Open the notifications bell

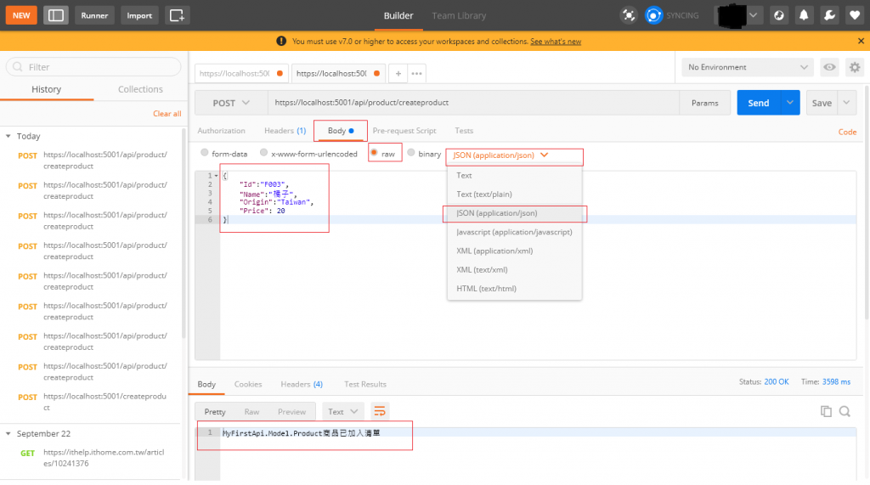pyautogui.click(x=804, y=15)
